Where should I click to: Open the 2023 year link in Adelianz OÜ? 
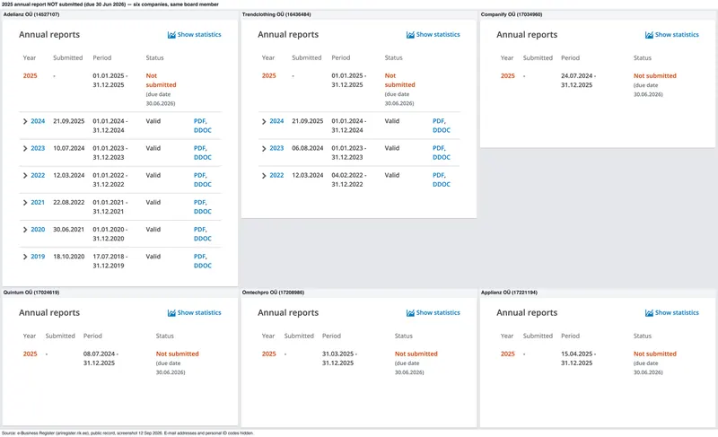click(38, 148)
